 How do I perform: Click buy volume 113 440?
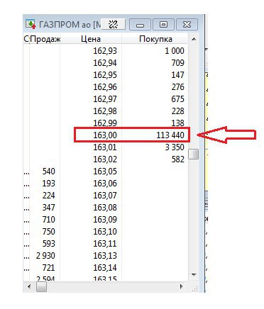170,135
